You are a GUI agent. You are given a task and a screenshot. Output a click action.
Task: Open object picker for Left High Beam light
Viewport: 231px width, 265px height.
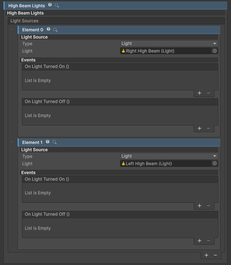(215, 163)
